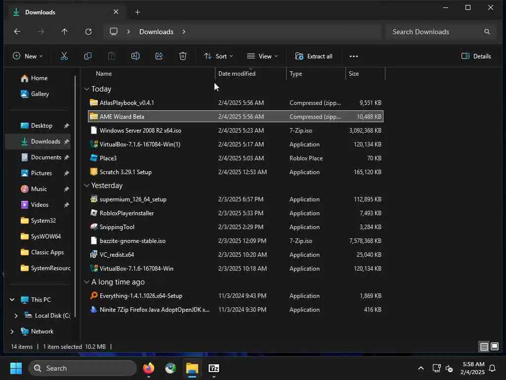Viewport: 506px width, 380px height.
Task: Select AtlasPlaybook_v0.4.1 file
Action: (x=236, y=103)
